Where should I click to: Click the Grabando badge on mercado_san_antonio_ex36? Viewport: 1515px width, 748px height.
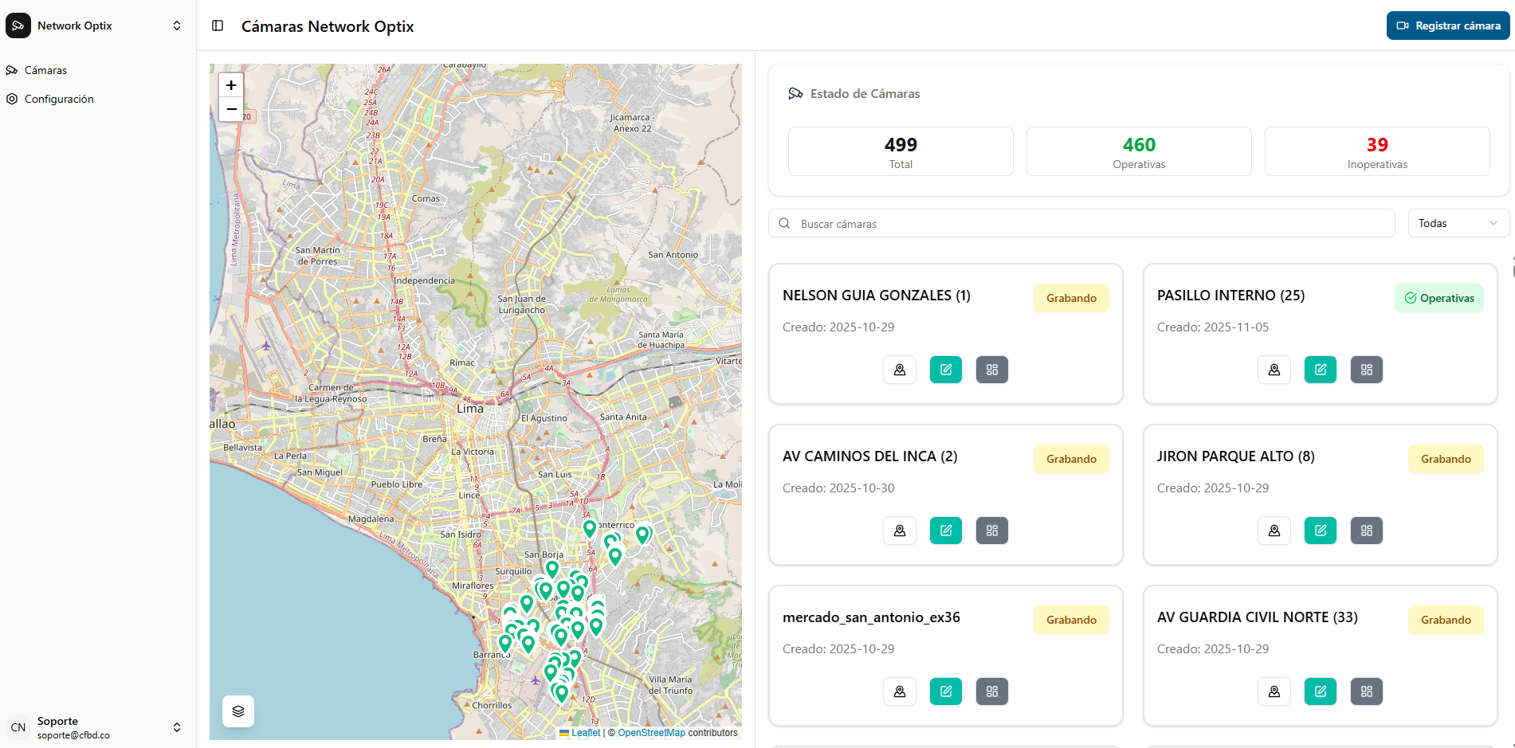[x=1071, y=620]
